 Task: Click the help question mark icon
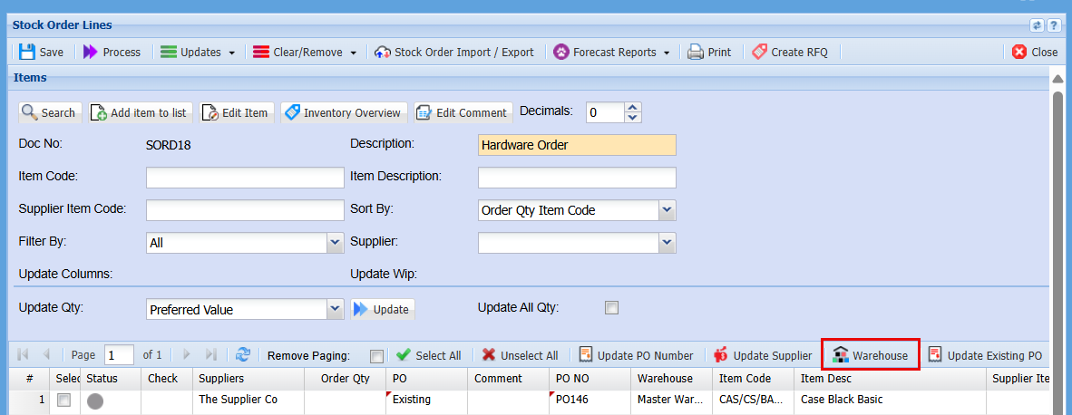1054,25
